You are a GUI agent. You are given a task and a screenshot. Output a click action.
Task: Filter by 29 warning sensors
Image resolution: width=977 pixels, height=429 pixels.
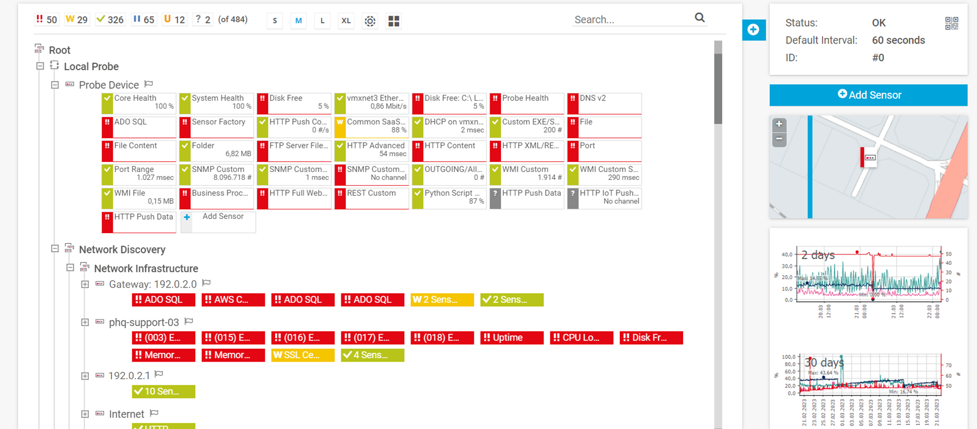[76, 20]
